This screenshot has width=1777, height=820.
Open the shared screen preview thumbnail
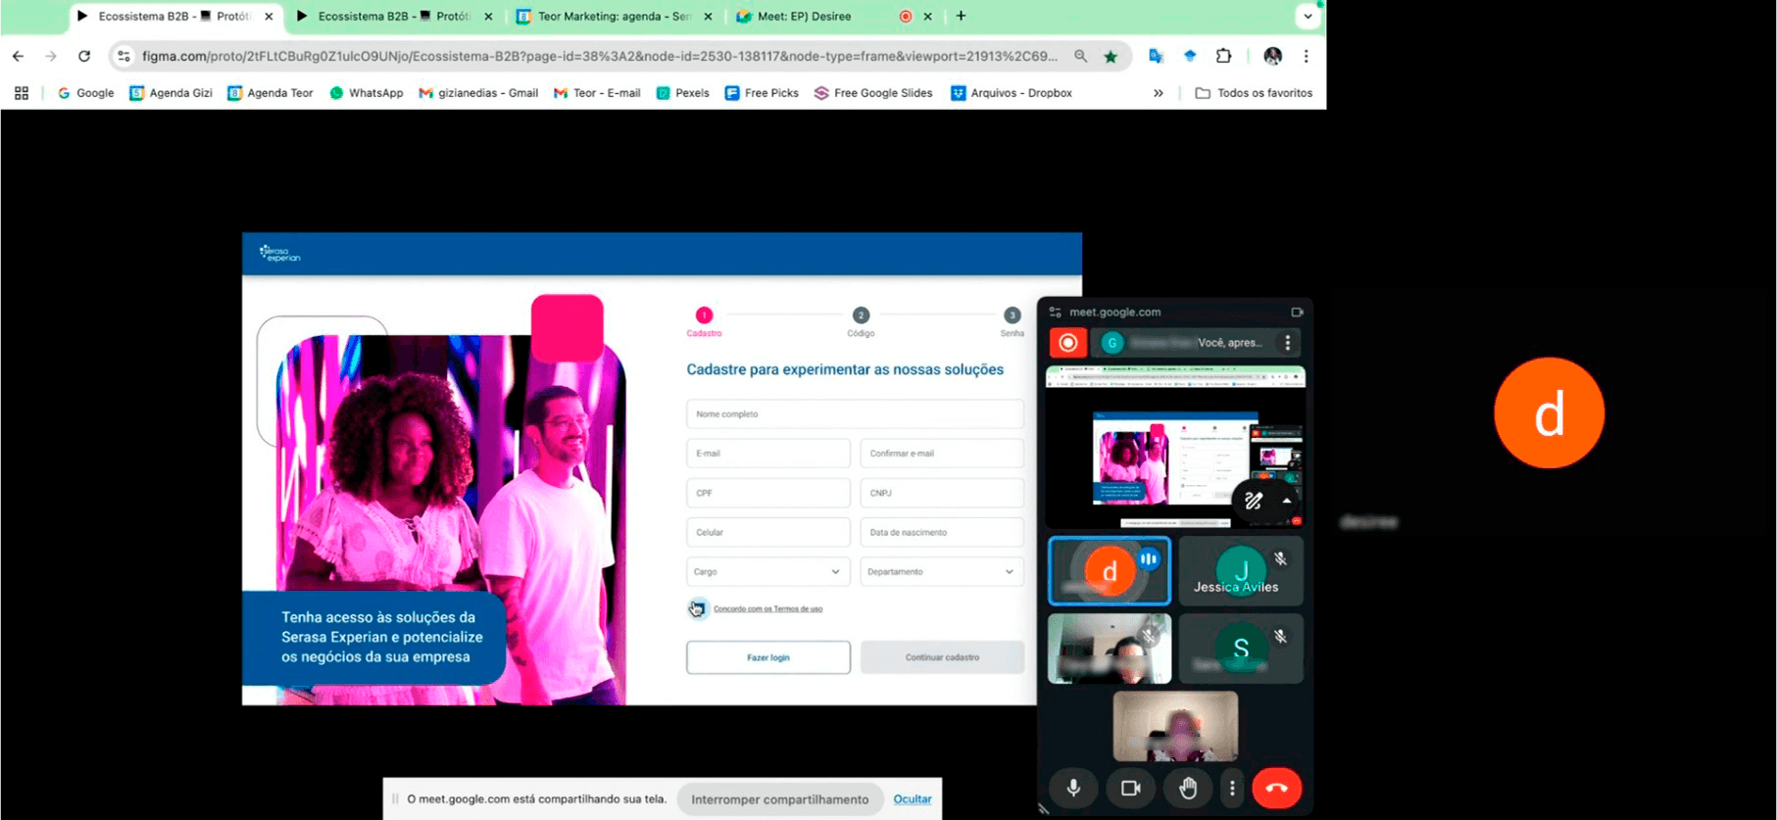point(1175,447)
